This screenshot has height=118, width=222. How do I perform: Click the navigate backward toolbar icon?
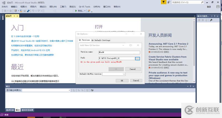click(x=5, y=11)
